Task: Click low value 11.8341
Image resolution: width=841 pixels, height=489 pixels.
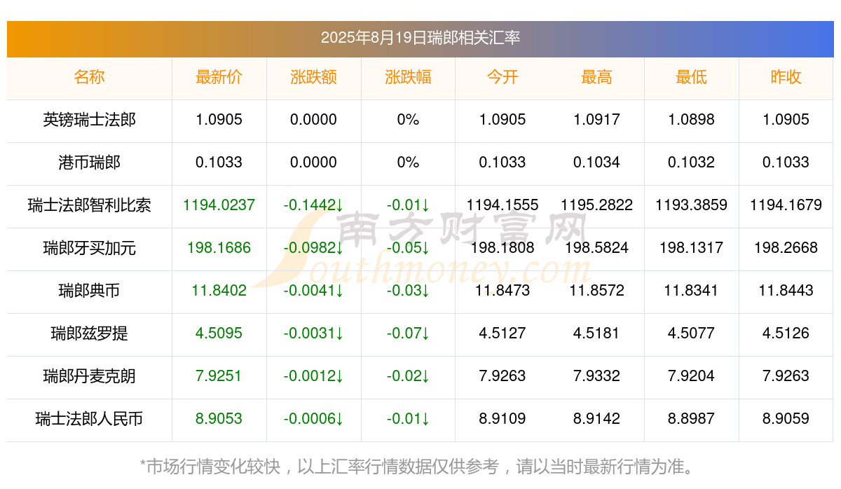Action: tap(691, 291)
